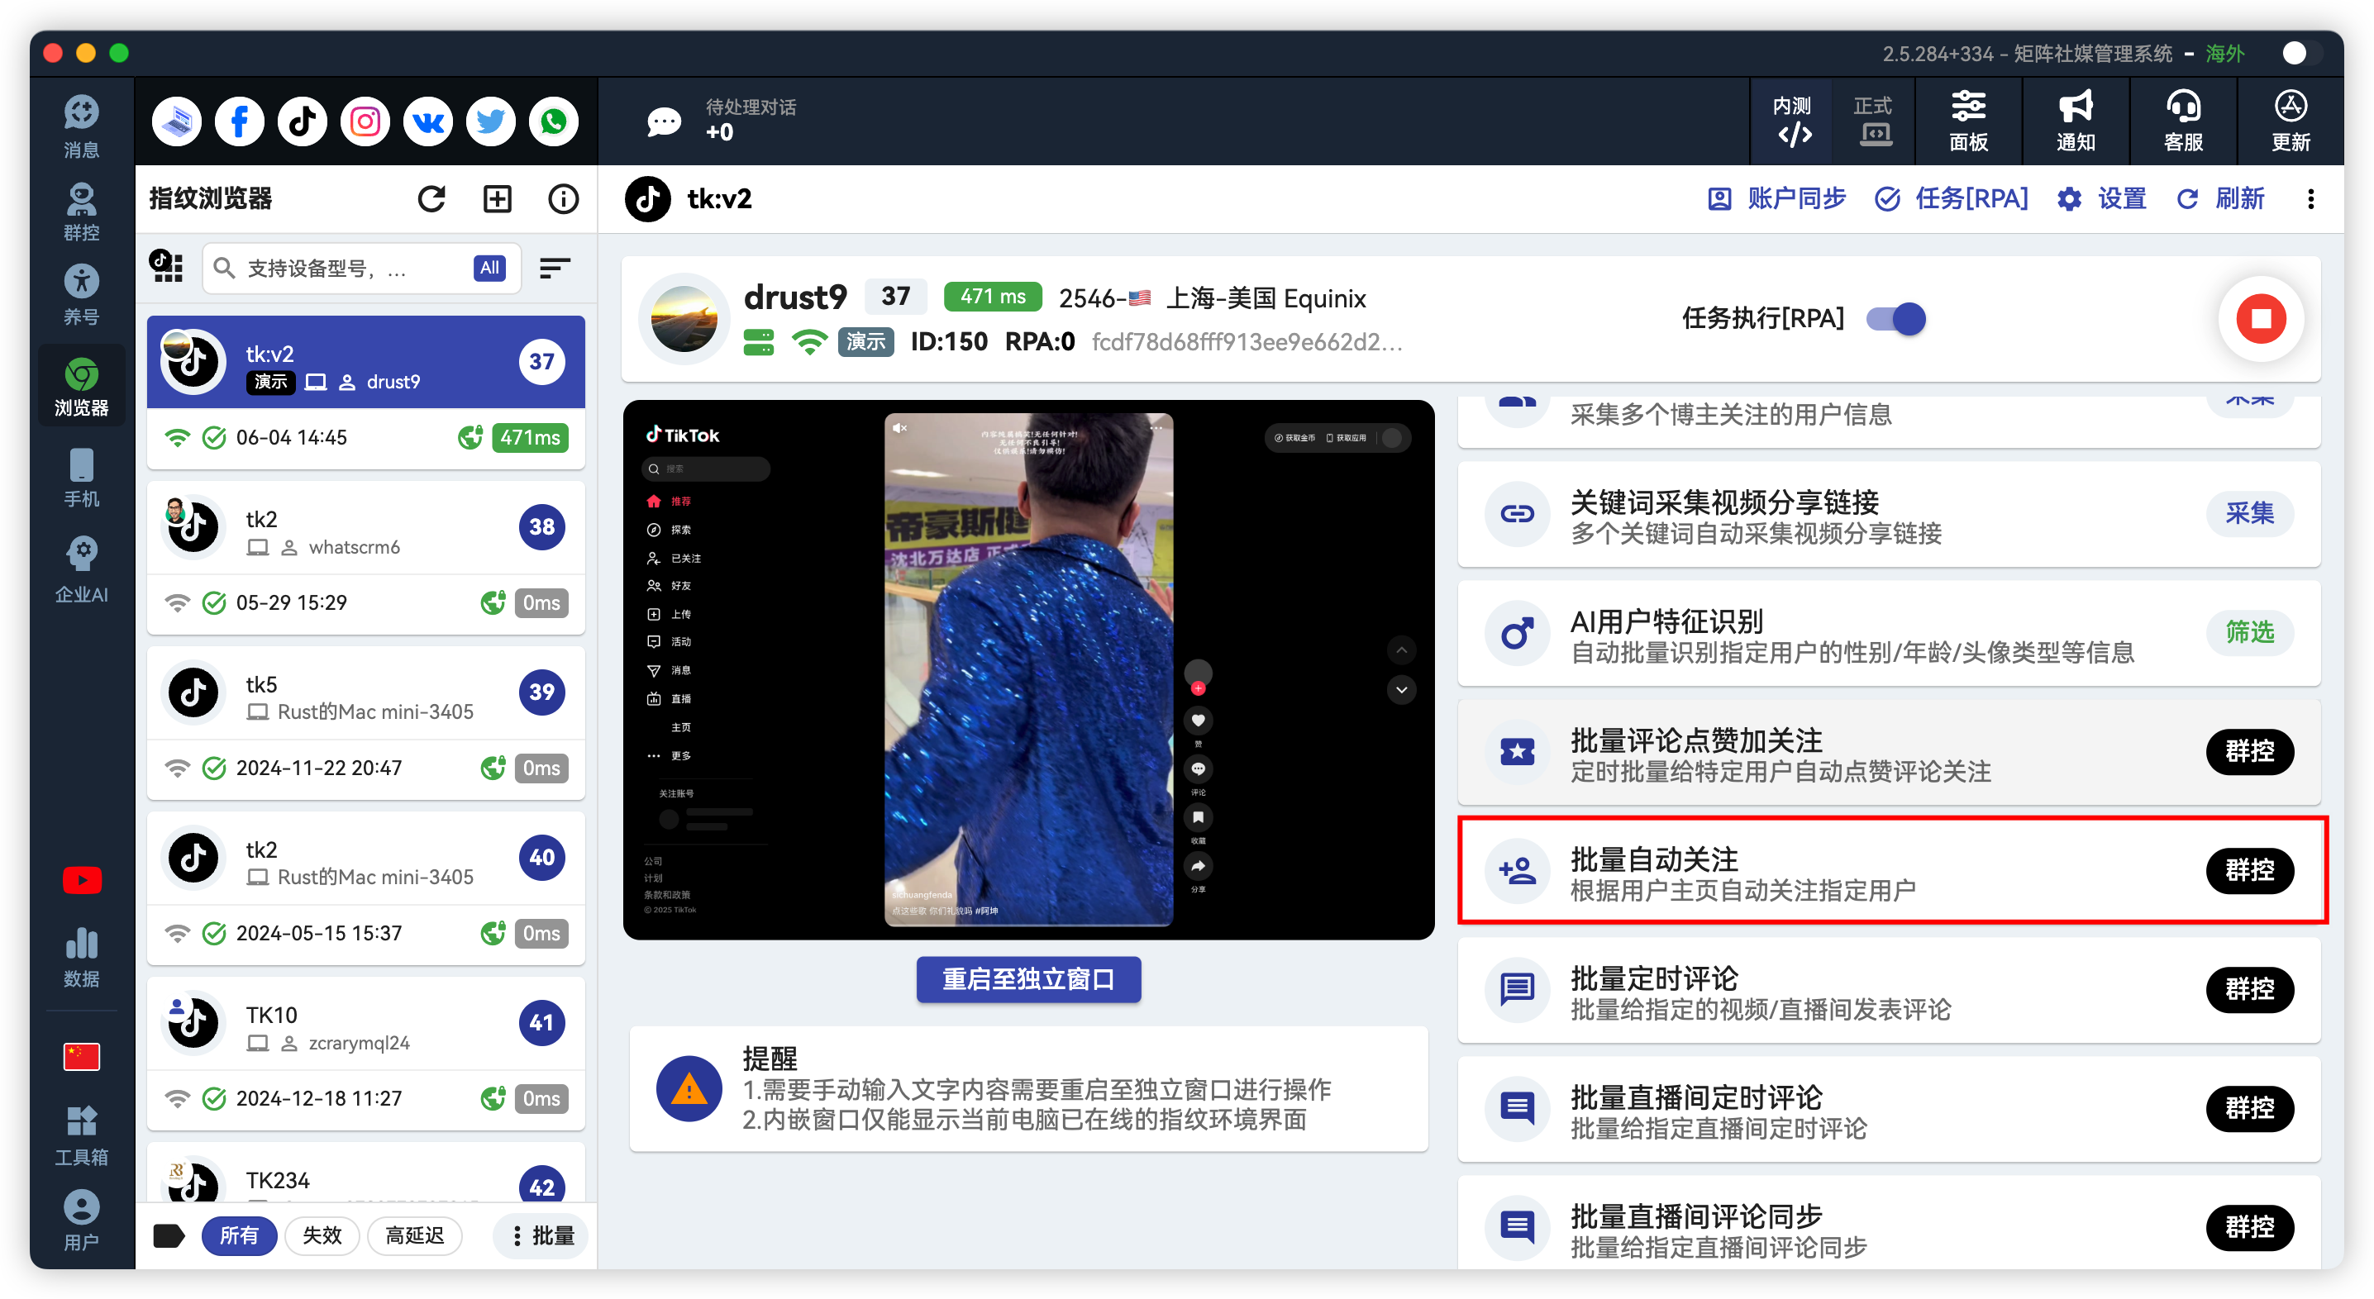
Task: Click the tag label filter icon
Action: tap(169, 1235)
